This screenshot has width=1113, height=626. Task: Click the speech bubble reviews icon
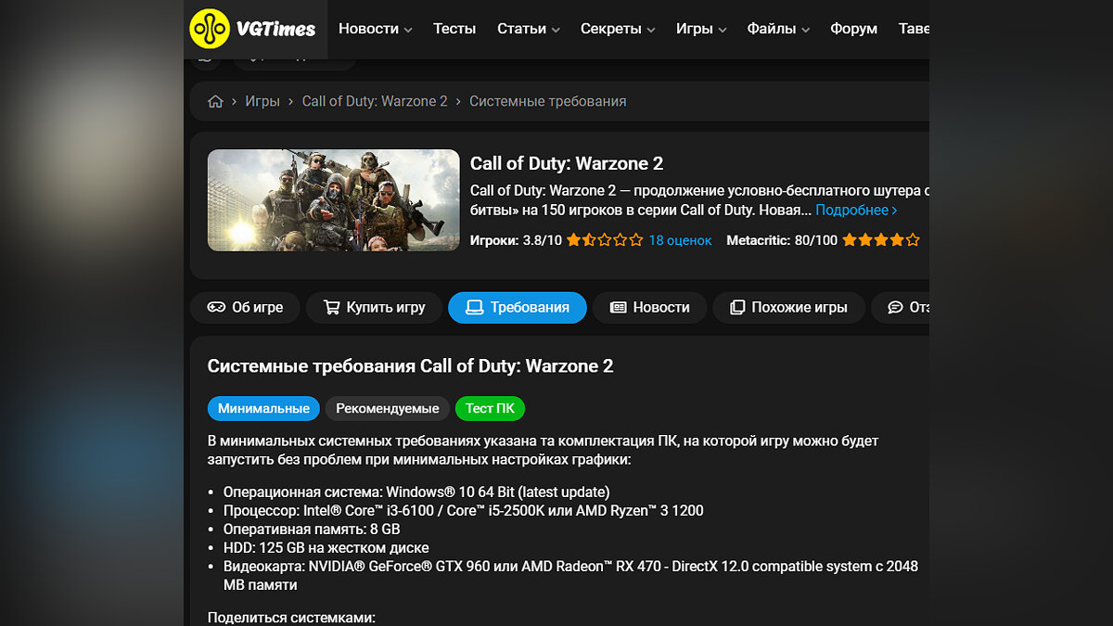coord(895,307)
